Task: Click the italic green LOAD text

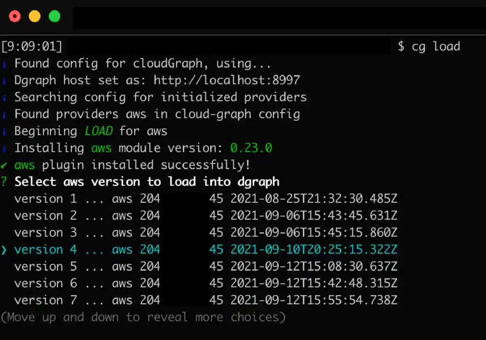Action: pos(98,131)
